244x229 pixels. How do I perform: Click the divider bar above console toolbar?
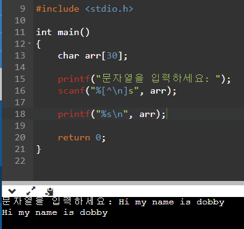(123, 183)
